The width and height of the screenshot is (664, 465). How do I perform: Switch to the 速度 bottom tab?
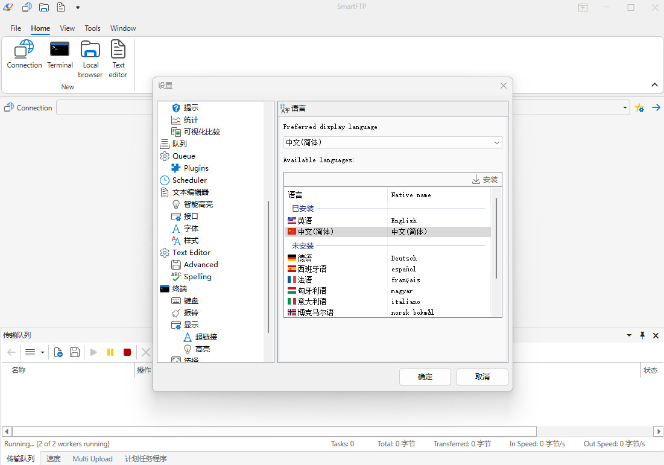coord(53,458)
